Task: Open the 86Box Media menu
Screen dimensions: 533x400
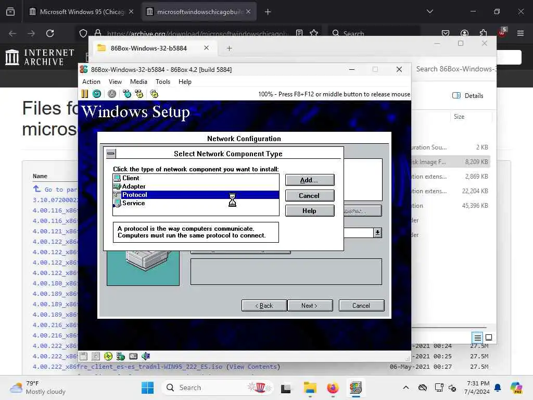Action: pyautogui.click(x=138, y=82)
